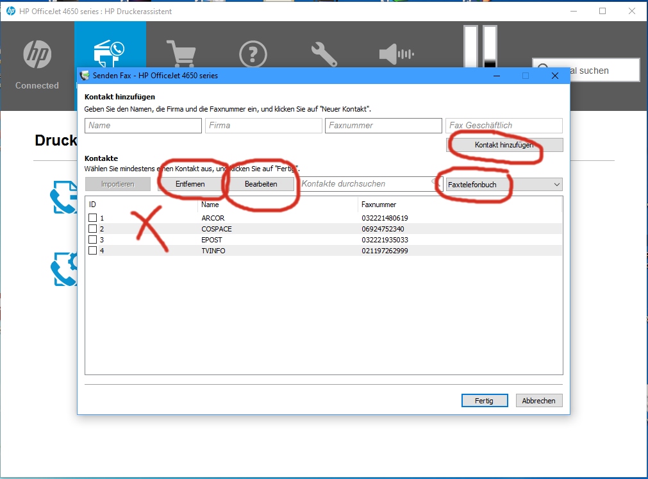
Task: Click the Abbrechen button
Action: tap(539, 401)
